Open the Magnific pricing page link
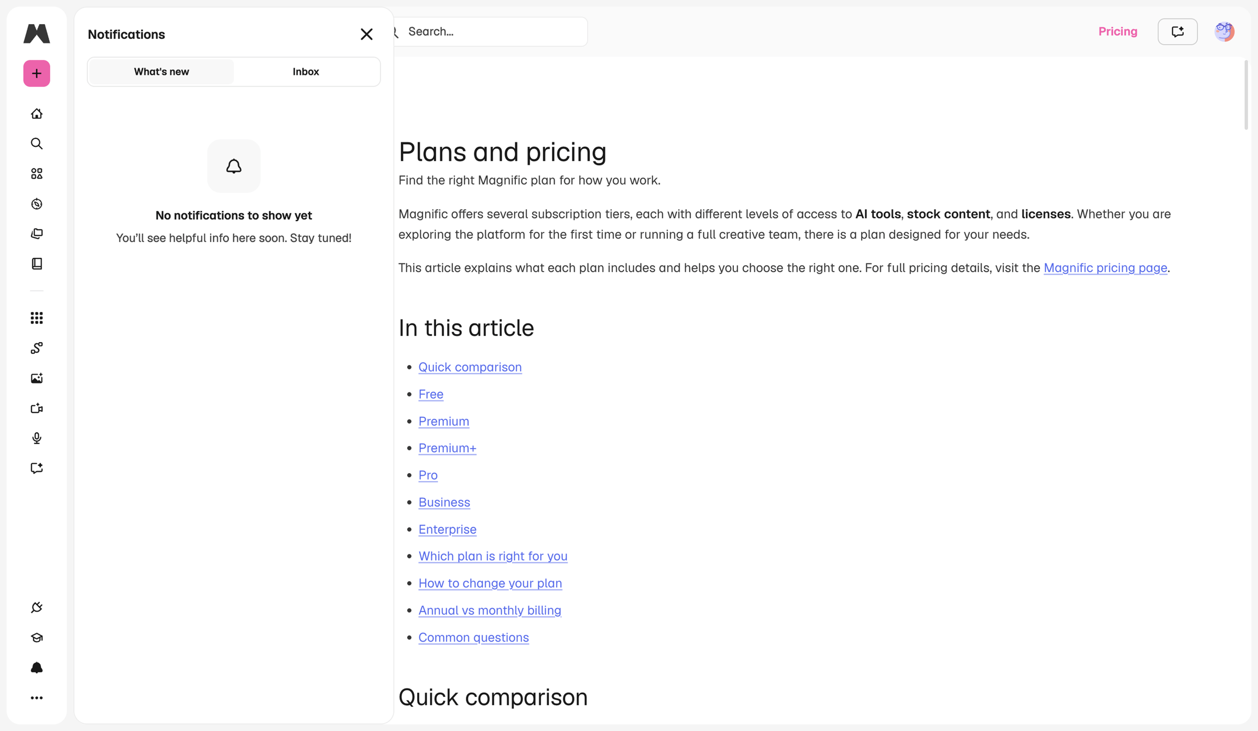 click(1105, 268)
